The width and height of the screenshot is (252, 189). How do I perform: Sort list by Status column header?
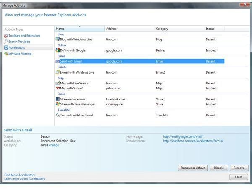coord(214,29)
